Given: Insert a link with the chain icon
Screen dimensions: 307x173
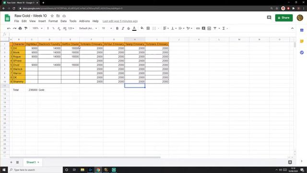Looking at the screenshot, I should coord(198,28).
